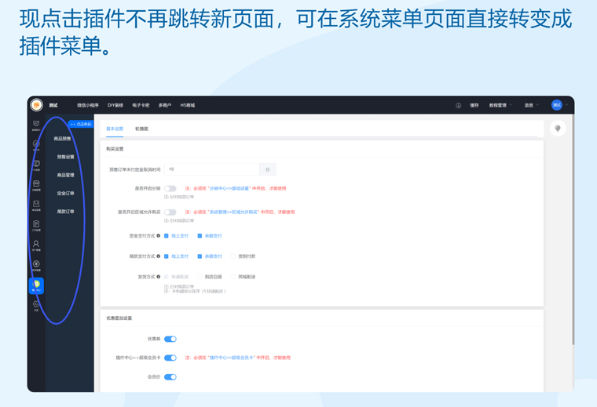Click the orange app logo in header
Viewport: 597px width, 407px height.
36,105
